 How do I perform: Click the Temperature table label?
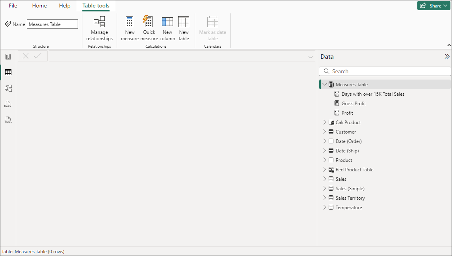(x=349, y=207)
